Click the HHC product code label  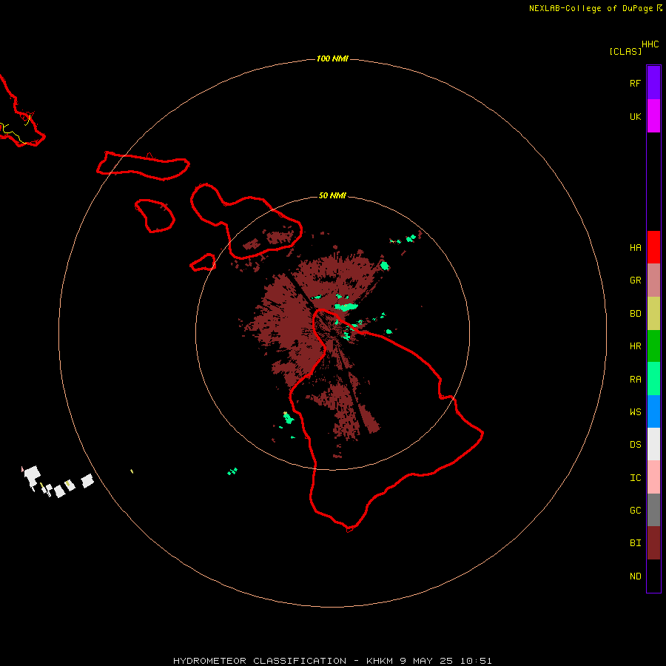click(650, 44)
